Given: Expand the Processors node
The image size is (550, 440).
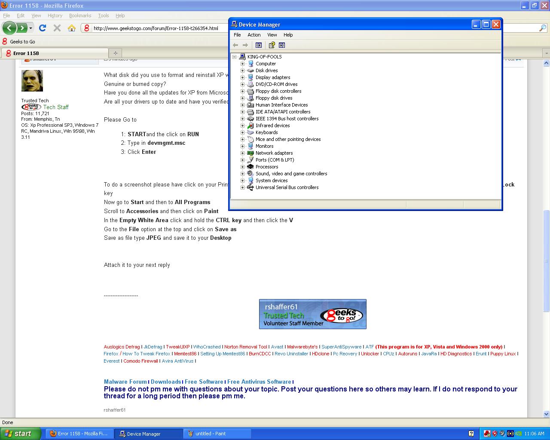Looking at the screenshot, I should 243,167.
